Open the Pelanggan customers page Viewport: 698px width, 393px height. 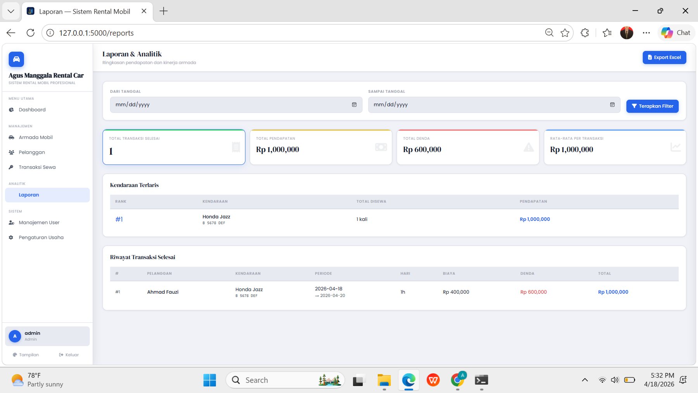tap(31, 152)
